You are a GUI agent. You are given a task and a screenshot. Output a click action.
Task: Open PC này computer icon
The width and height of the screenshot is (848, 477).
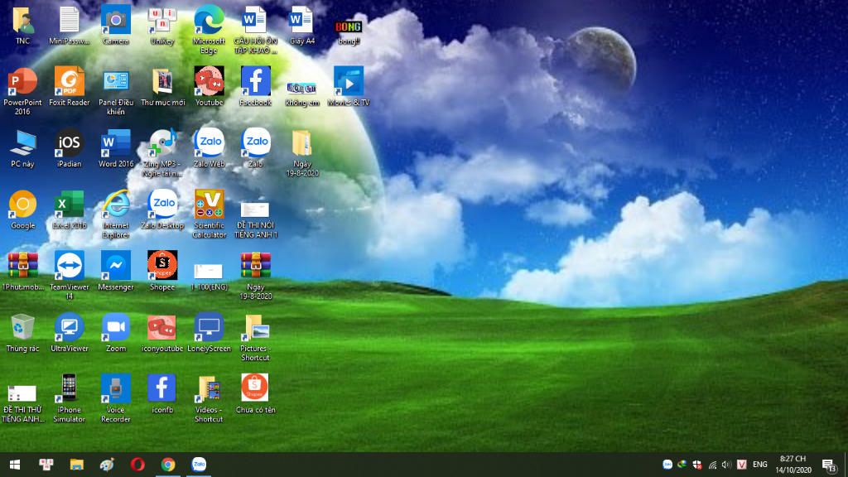[22, 143]
